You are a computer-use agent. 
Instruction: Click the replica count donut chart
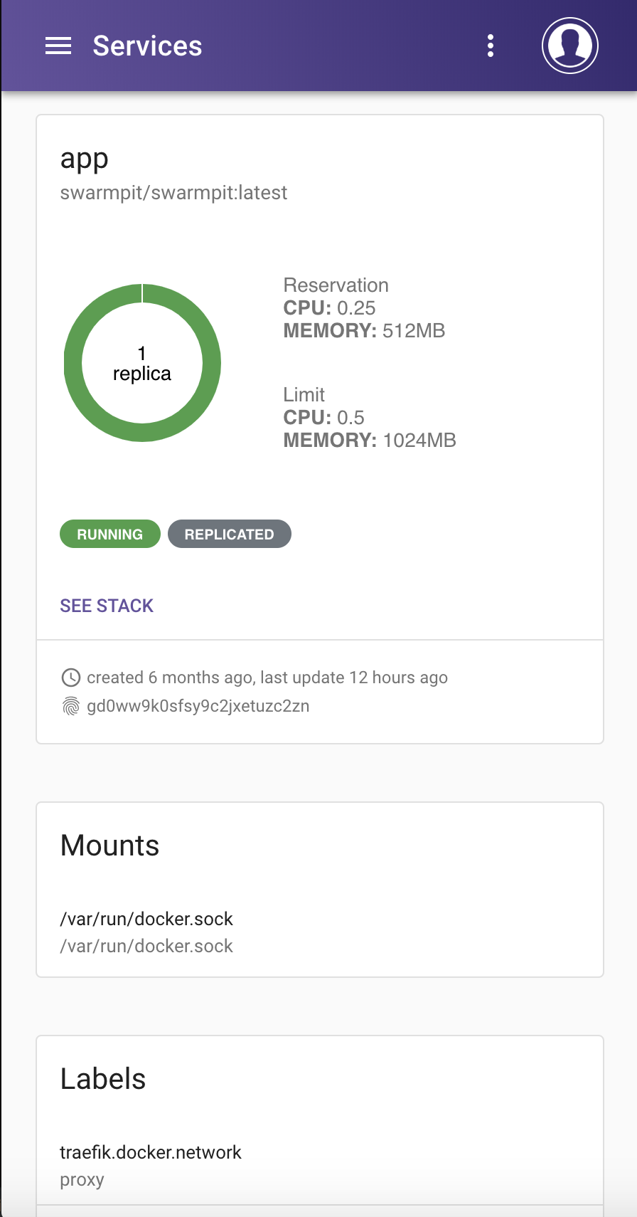click(x=141, y=362)
